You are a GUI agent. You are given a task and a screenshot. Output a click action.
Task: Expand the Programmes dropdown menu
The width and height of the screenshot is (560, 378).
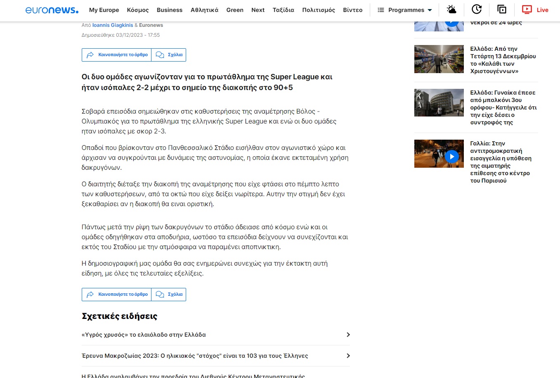(405, 10)
